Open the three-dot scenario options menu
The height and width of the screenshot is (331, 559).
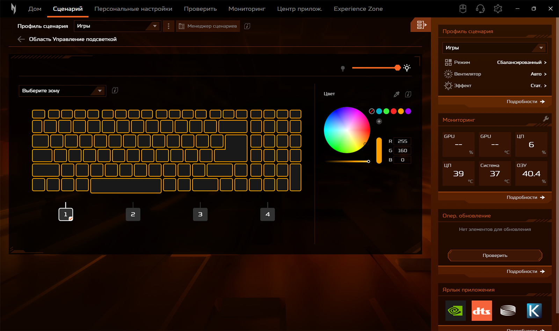(x=168, y=26)
